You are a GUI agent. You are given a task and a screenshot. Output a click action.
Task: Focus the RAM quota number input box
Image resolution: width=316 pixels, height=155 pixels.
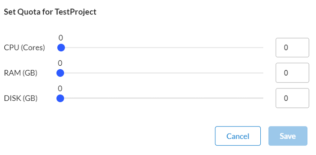[292, 73]
